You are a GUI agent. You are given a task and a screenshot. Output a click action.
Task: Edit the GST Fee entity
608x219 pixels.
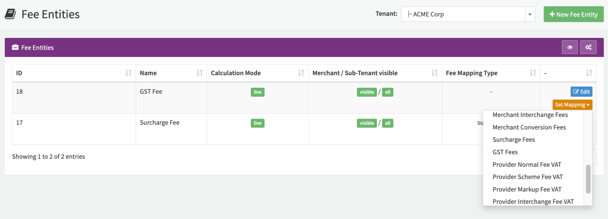581,91
